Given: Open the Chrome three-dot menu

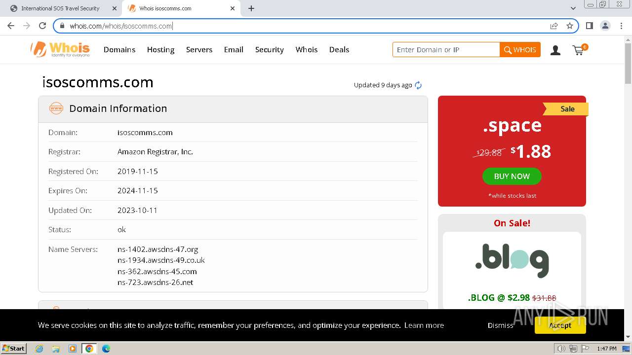Looking at the screenshot, I should (x=621, y=26).
